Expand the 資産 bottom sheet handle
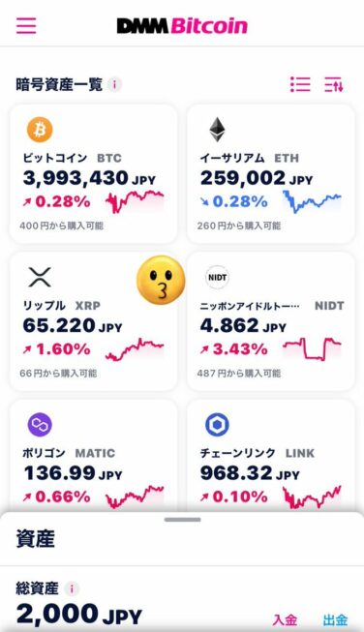The height and width of the screenshot is (632, 364). point(182,520)
